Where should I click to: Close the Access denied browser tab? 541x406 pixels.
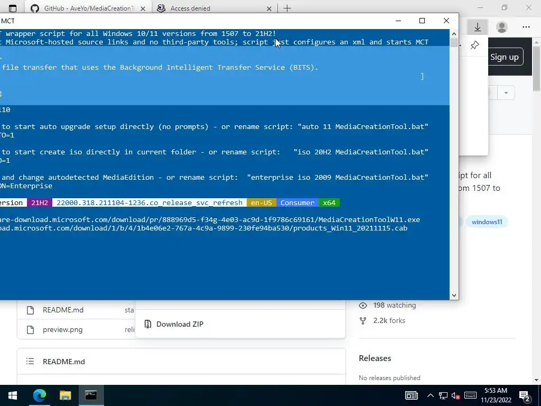pos(269,8)
